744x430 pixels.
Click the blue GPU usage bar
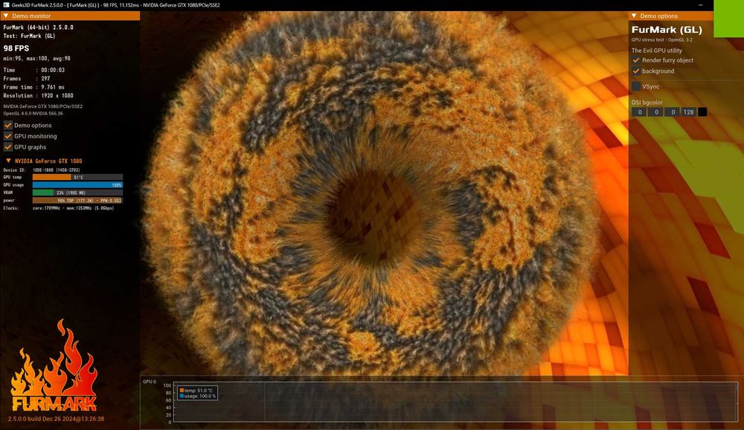pos(77,184)
